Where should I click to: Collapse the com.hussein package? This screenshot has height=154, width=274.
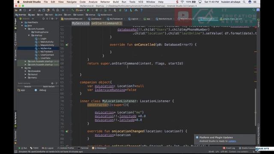click(x=26, y=29)
